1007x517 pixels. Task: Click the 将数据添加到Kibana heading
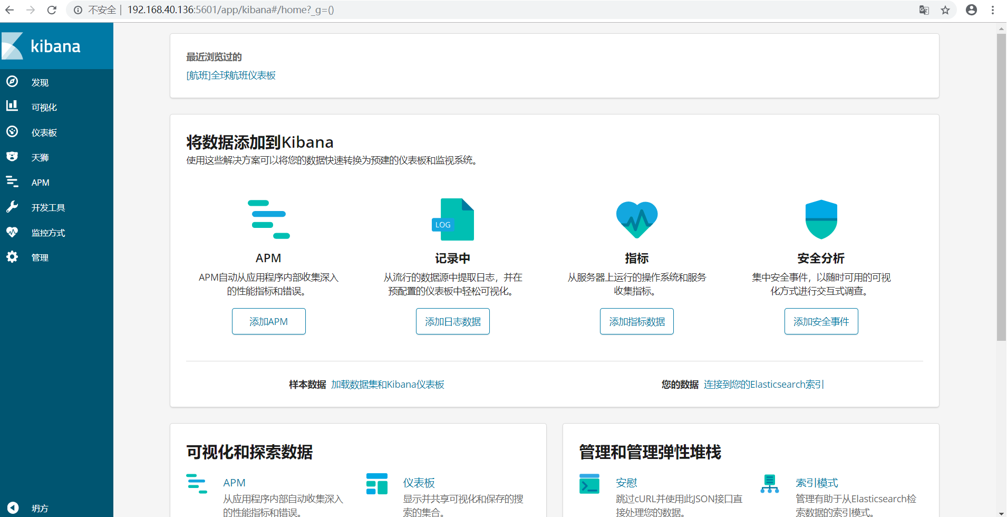pos(260,142)
